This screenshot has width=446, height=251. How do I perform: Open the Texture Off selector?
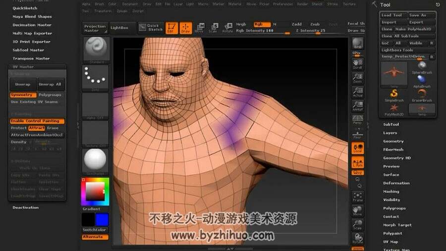coord(96,134)
